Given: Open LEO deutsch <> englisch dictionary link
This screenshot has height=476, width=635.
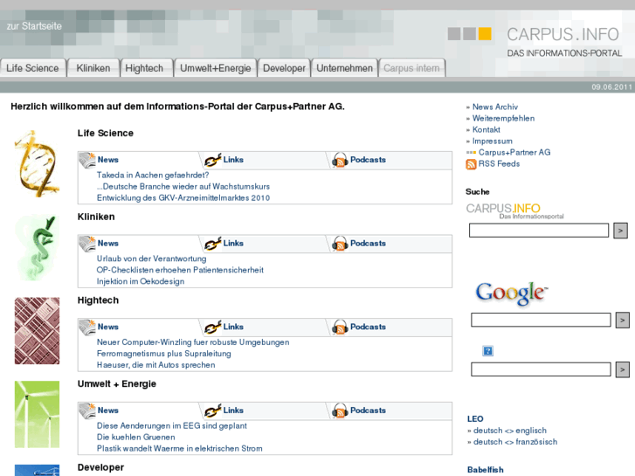Looking at the screenshot, I should click(510, 431).
